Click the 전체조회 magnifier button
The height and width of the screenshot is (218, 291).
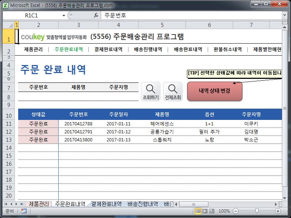click(x=173, y=92)
